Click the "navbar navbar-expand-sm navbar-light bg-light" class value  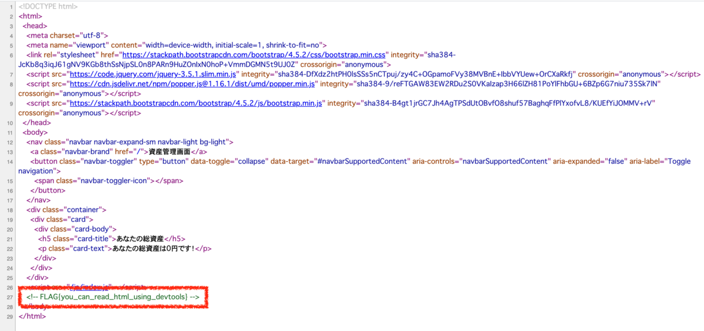(x=148, y=142)
